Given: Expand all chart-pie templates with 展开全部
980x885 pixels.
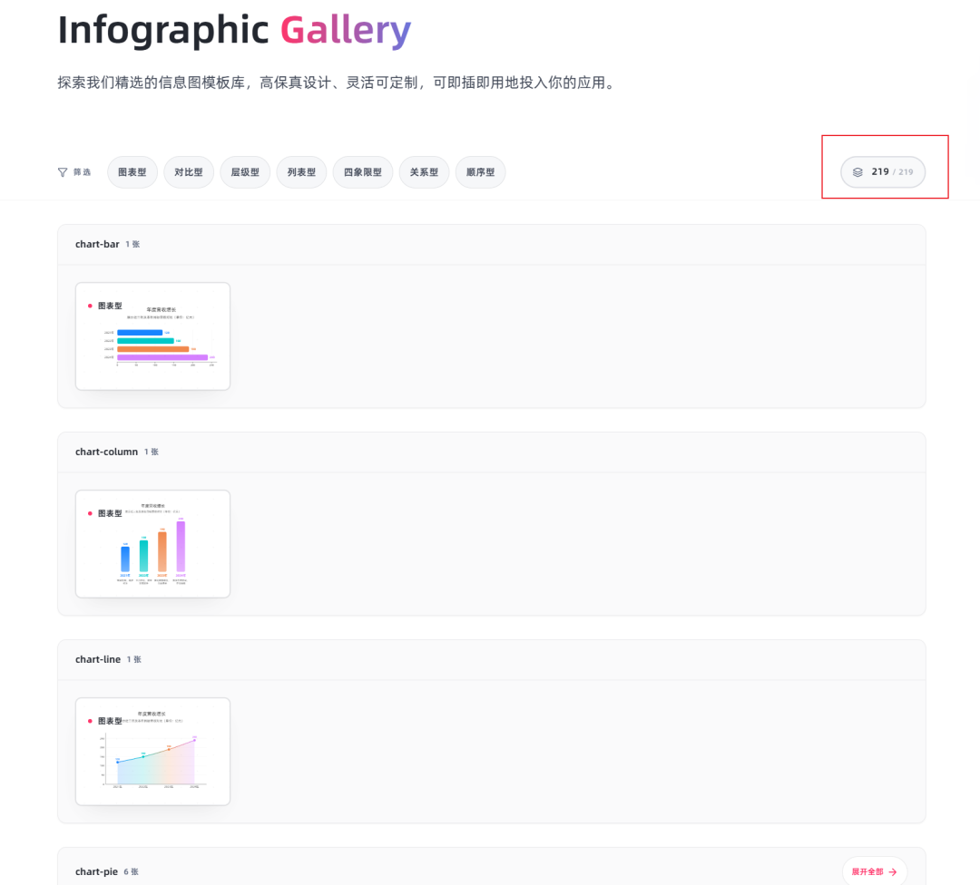Looking at the screenshot, I should [875, 872].
